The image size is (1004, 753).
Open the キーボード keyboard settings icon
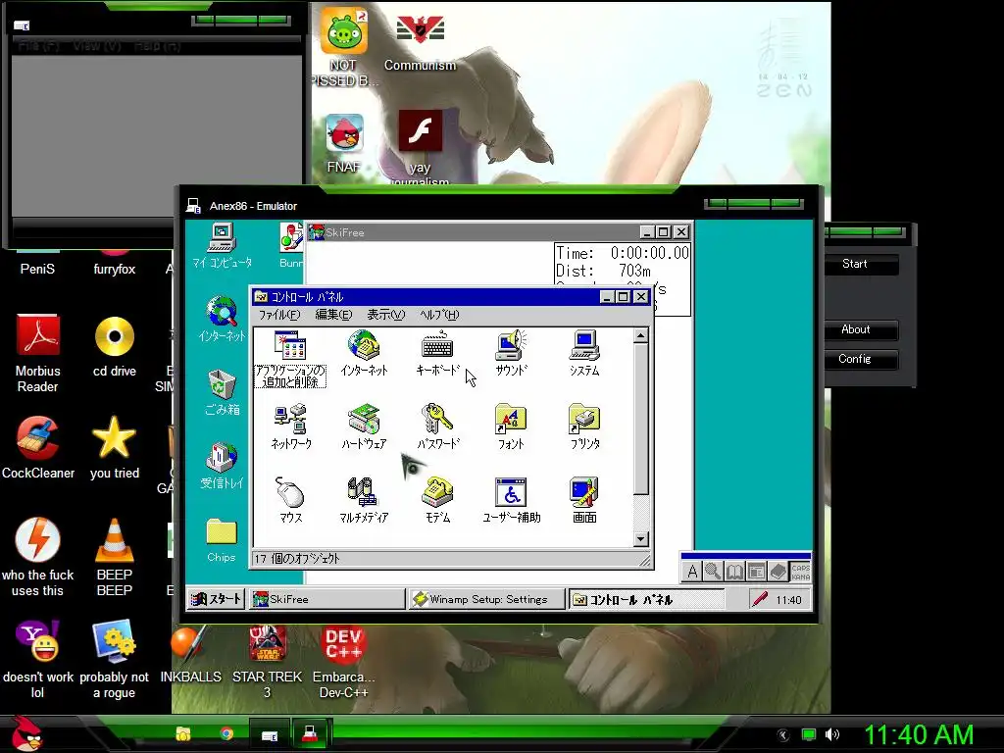[x=437, y=353]
